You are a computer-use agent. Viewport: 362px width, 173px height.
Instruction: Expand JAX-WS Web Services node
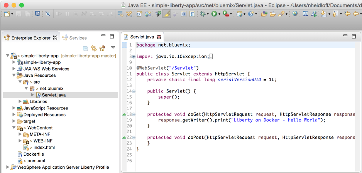pyautogui.click(x=14, y=69)
